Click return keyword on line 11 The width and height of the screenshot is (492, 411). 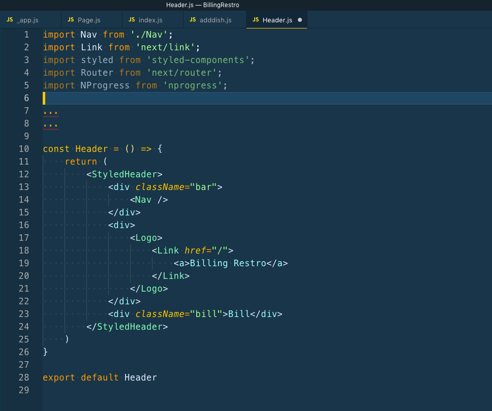pos(81,162)
